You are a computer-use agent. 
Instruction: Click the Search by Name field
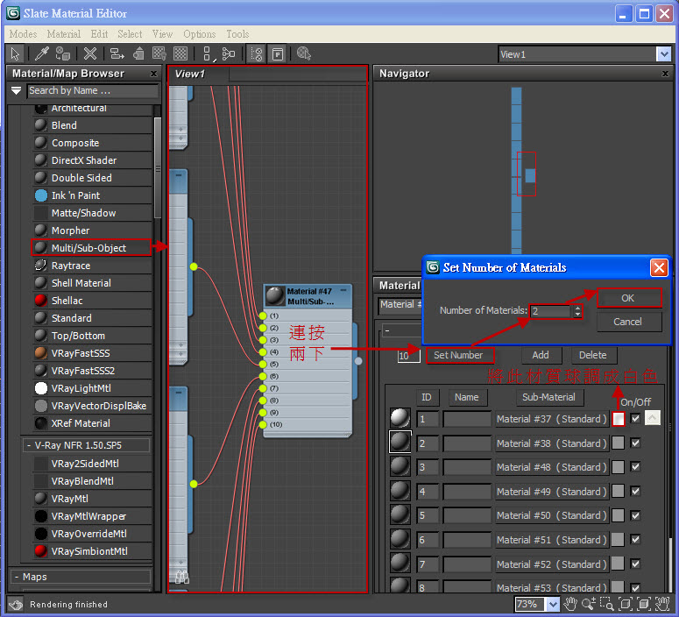click(93, 90)
